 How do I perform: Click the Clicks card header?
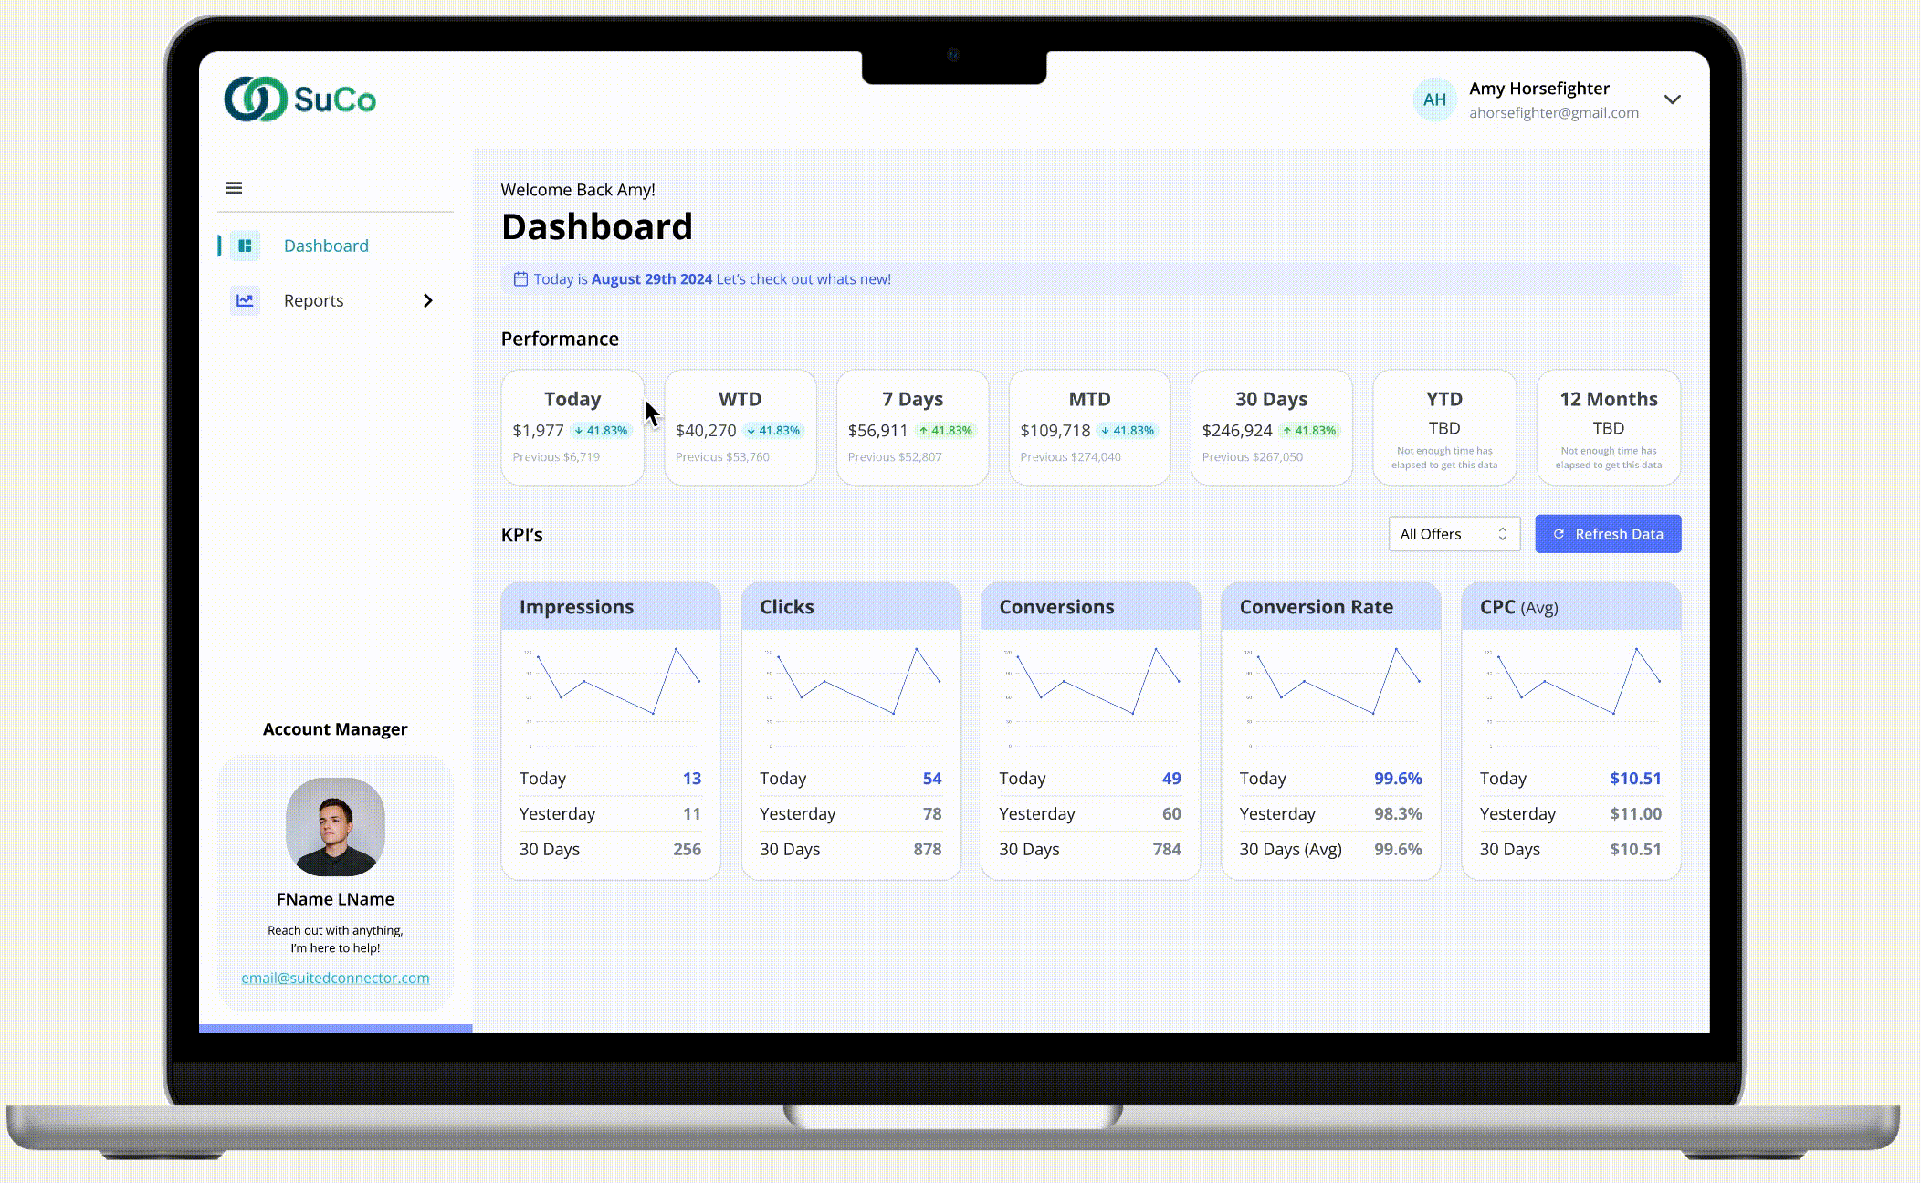click(x=851, y=607)
